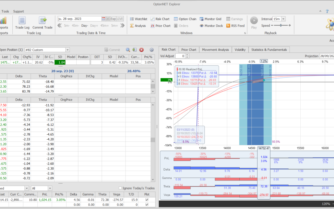Image resolution: width=334 pixels, height=209 pixels.
Task: Open the Watchlist window
Action: (x=138, y=19)
